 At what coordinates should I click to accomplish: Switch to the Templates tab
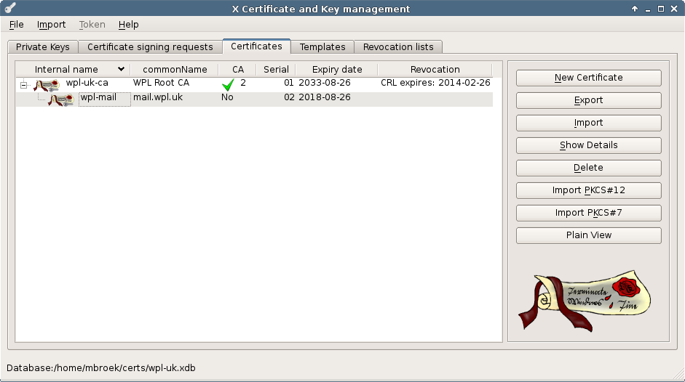click(322, 46)
